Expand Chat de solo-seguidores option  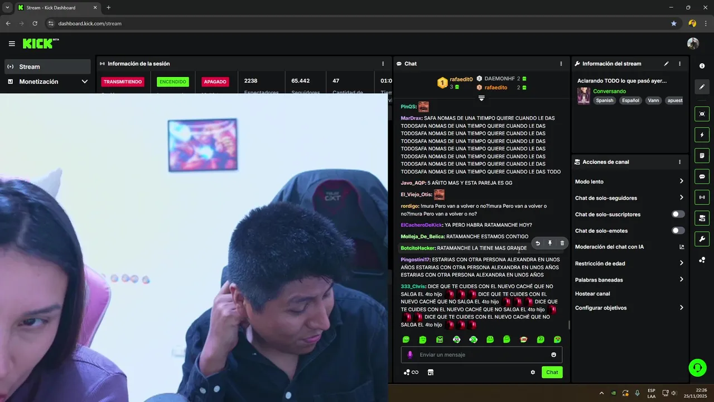pyautogui.click(x=629, y=198)
